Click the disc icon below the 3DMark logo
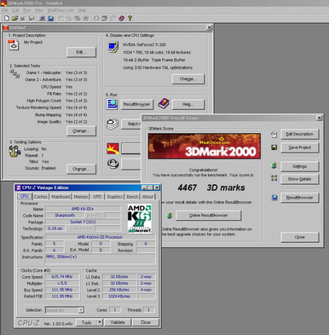This screenshot has width=329, height=335. (113, 164)
